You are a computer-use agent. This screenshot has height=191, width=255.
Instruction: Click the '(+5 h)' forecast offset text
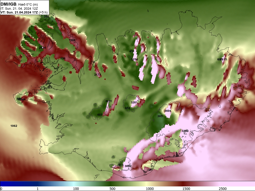[x=43, y=12]
